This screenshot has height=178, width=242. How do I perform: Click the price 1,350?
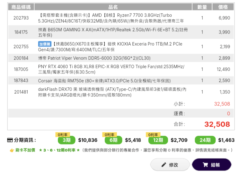[x=225, y=92]
